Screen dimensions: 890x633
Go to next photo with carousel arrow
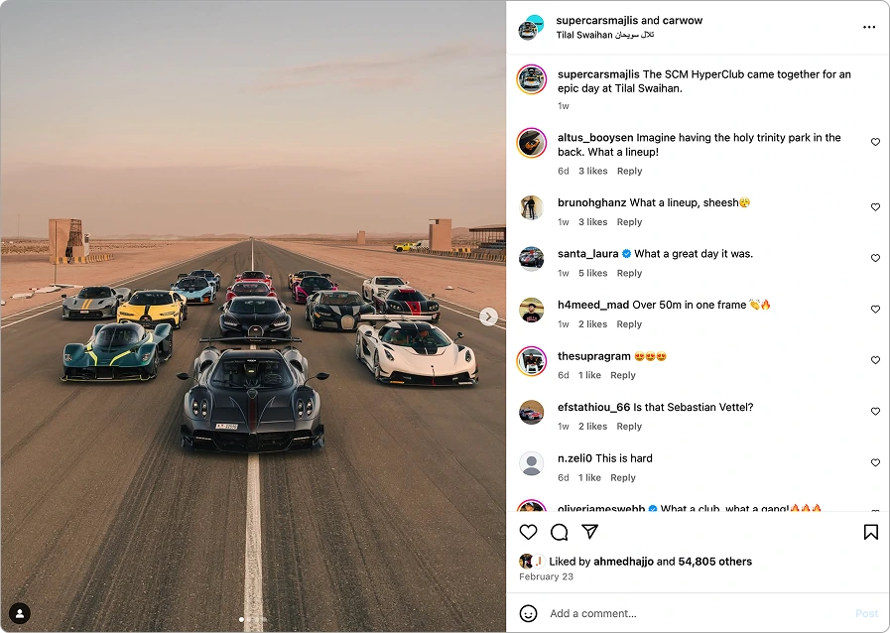[x=489, y=316]
